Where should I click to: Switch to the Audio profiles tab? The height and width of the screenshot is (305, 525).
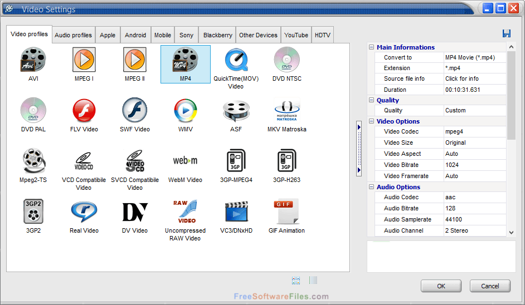[x=74, y=35]
